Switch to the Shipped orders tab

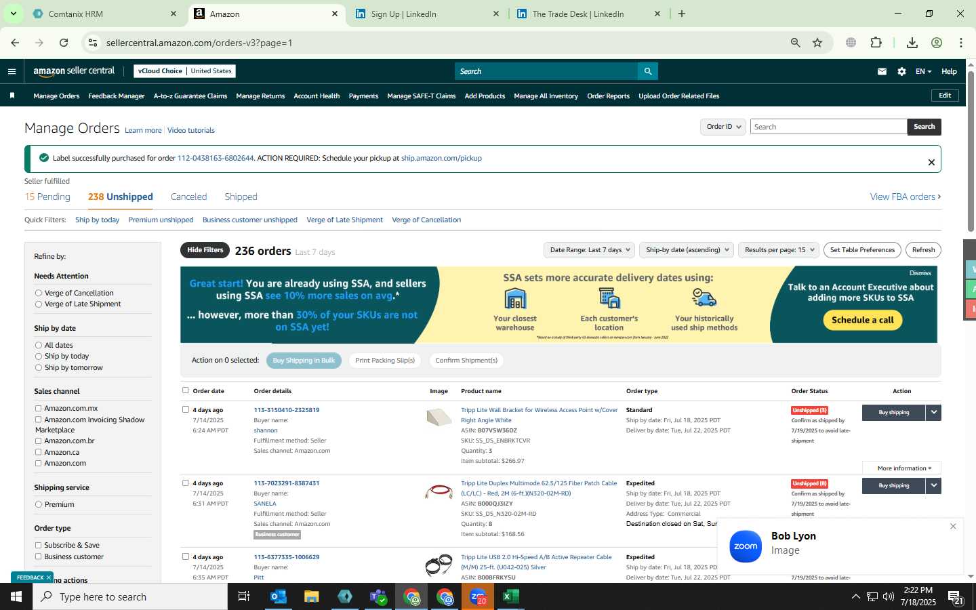point(241,197)
